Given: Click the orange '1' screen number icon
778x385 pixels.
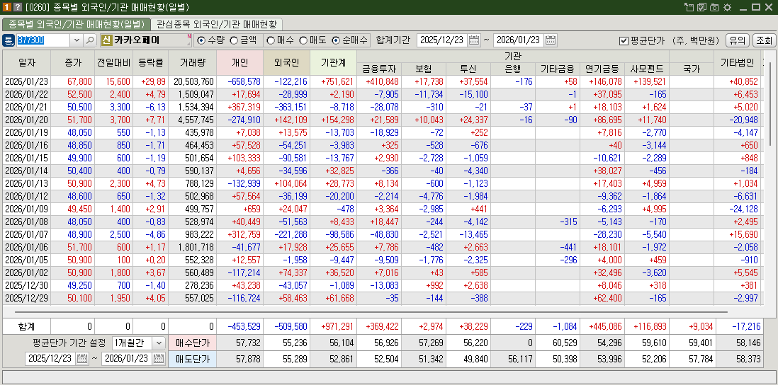Looking at the screenshot, I should click(7, 8).
